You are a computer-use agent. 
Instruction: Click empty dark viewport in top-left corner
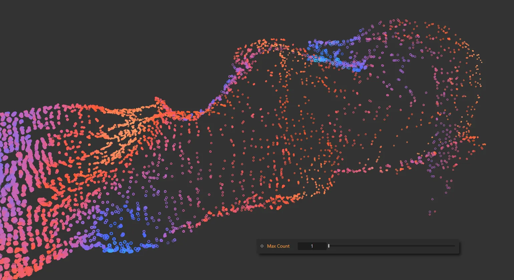(x=50, y=33)
